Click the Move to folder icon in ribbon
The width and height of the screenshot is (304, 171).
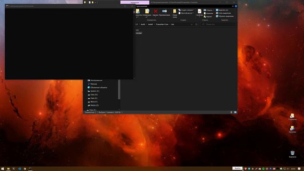click(138, 11)
